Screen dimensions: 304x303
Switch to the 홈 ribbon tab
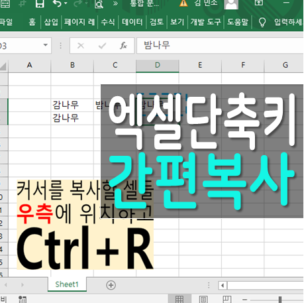[32, 22]
